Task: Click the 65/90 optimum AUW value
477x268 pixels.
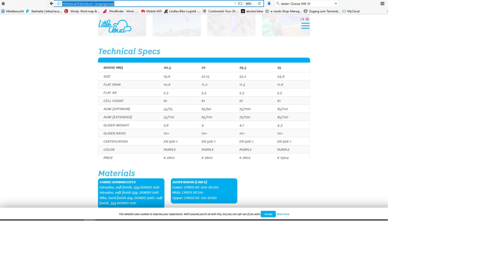Action: (206, 109)
